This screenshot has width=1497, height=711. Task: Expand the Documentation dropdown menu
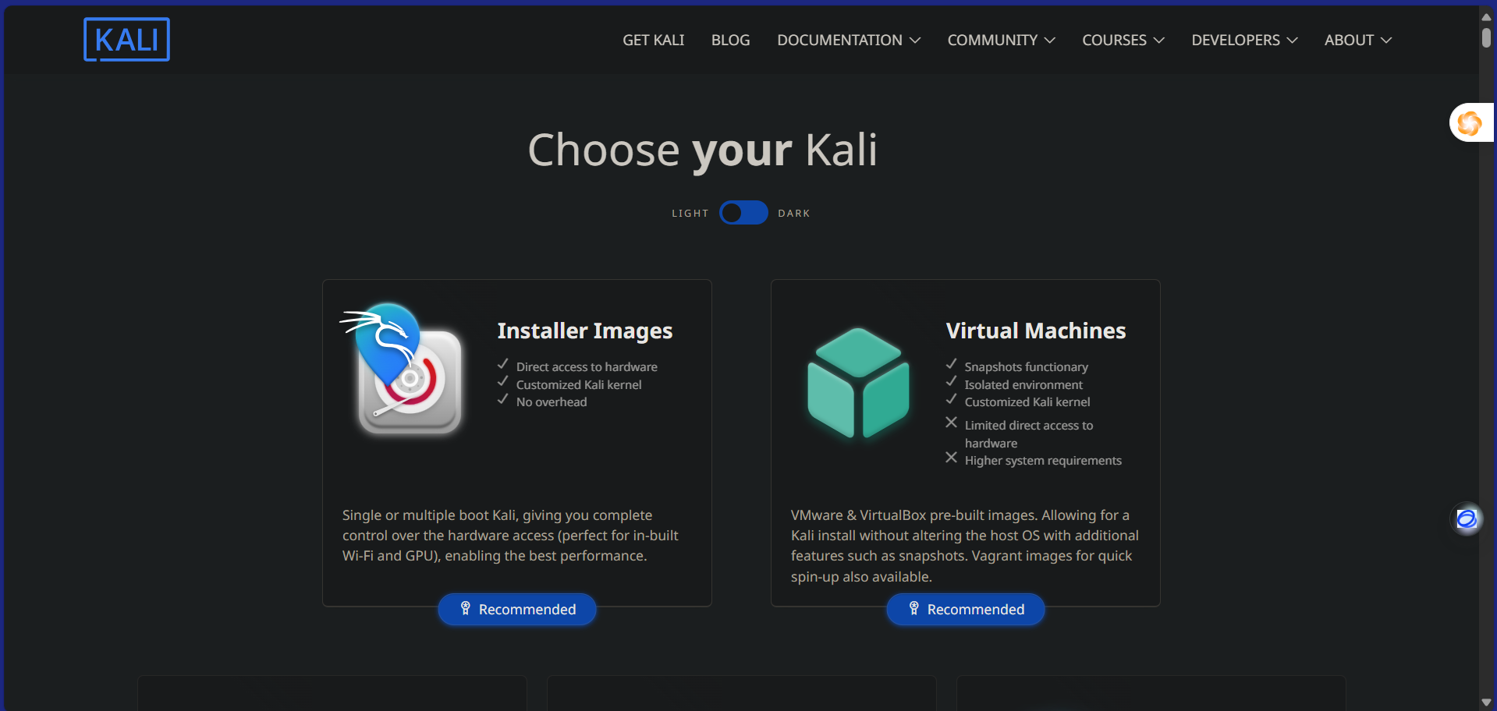[x=849, y=40]
